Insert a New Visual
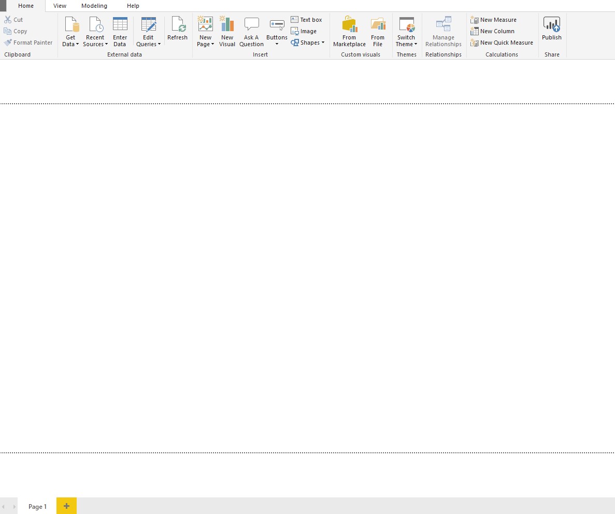The height and width of the screenshot is (514, 615). pos(227,32)
